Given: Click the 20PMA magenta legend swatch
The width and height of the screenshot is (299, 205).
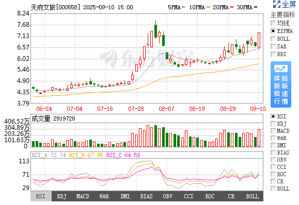Looking at the screenshot, I should pos(232,7).
